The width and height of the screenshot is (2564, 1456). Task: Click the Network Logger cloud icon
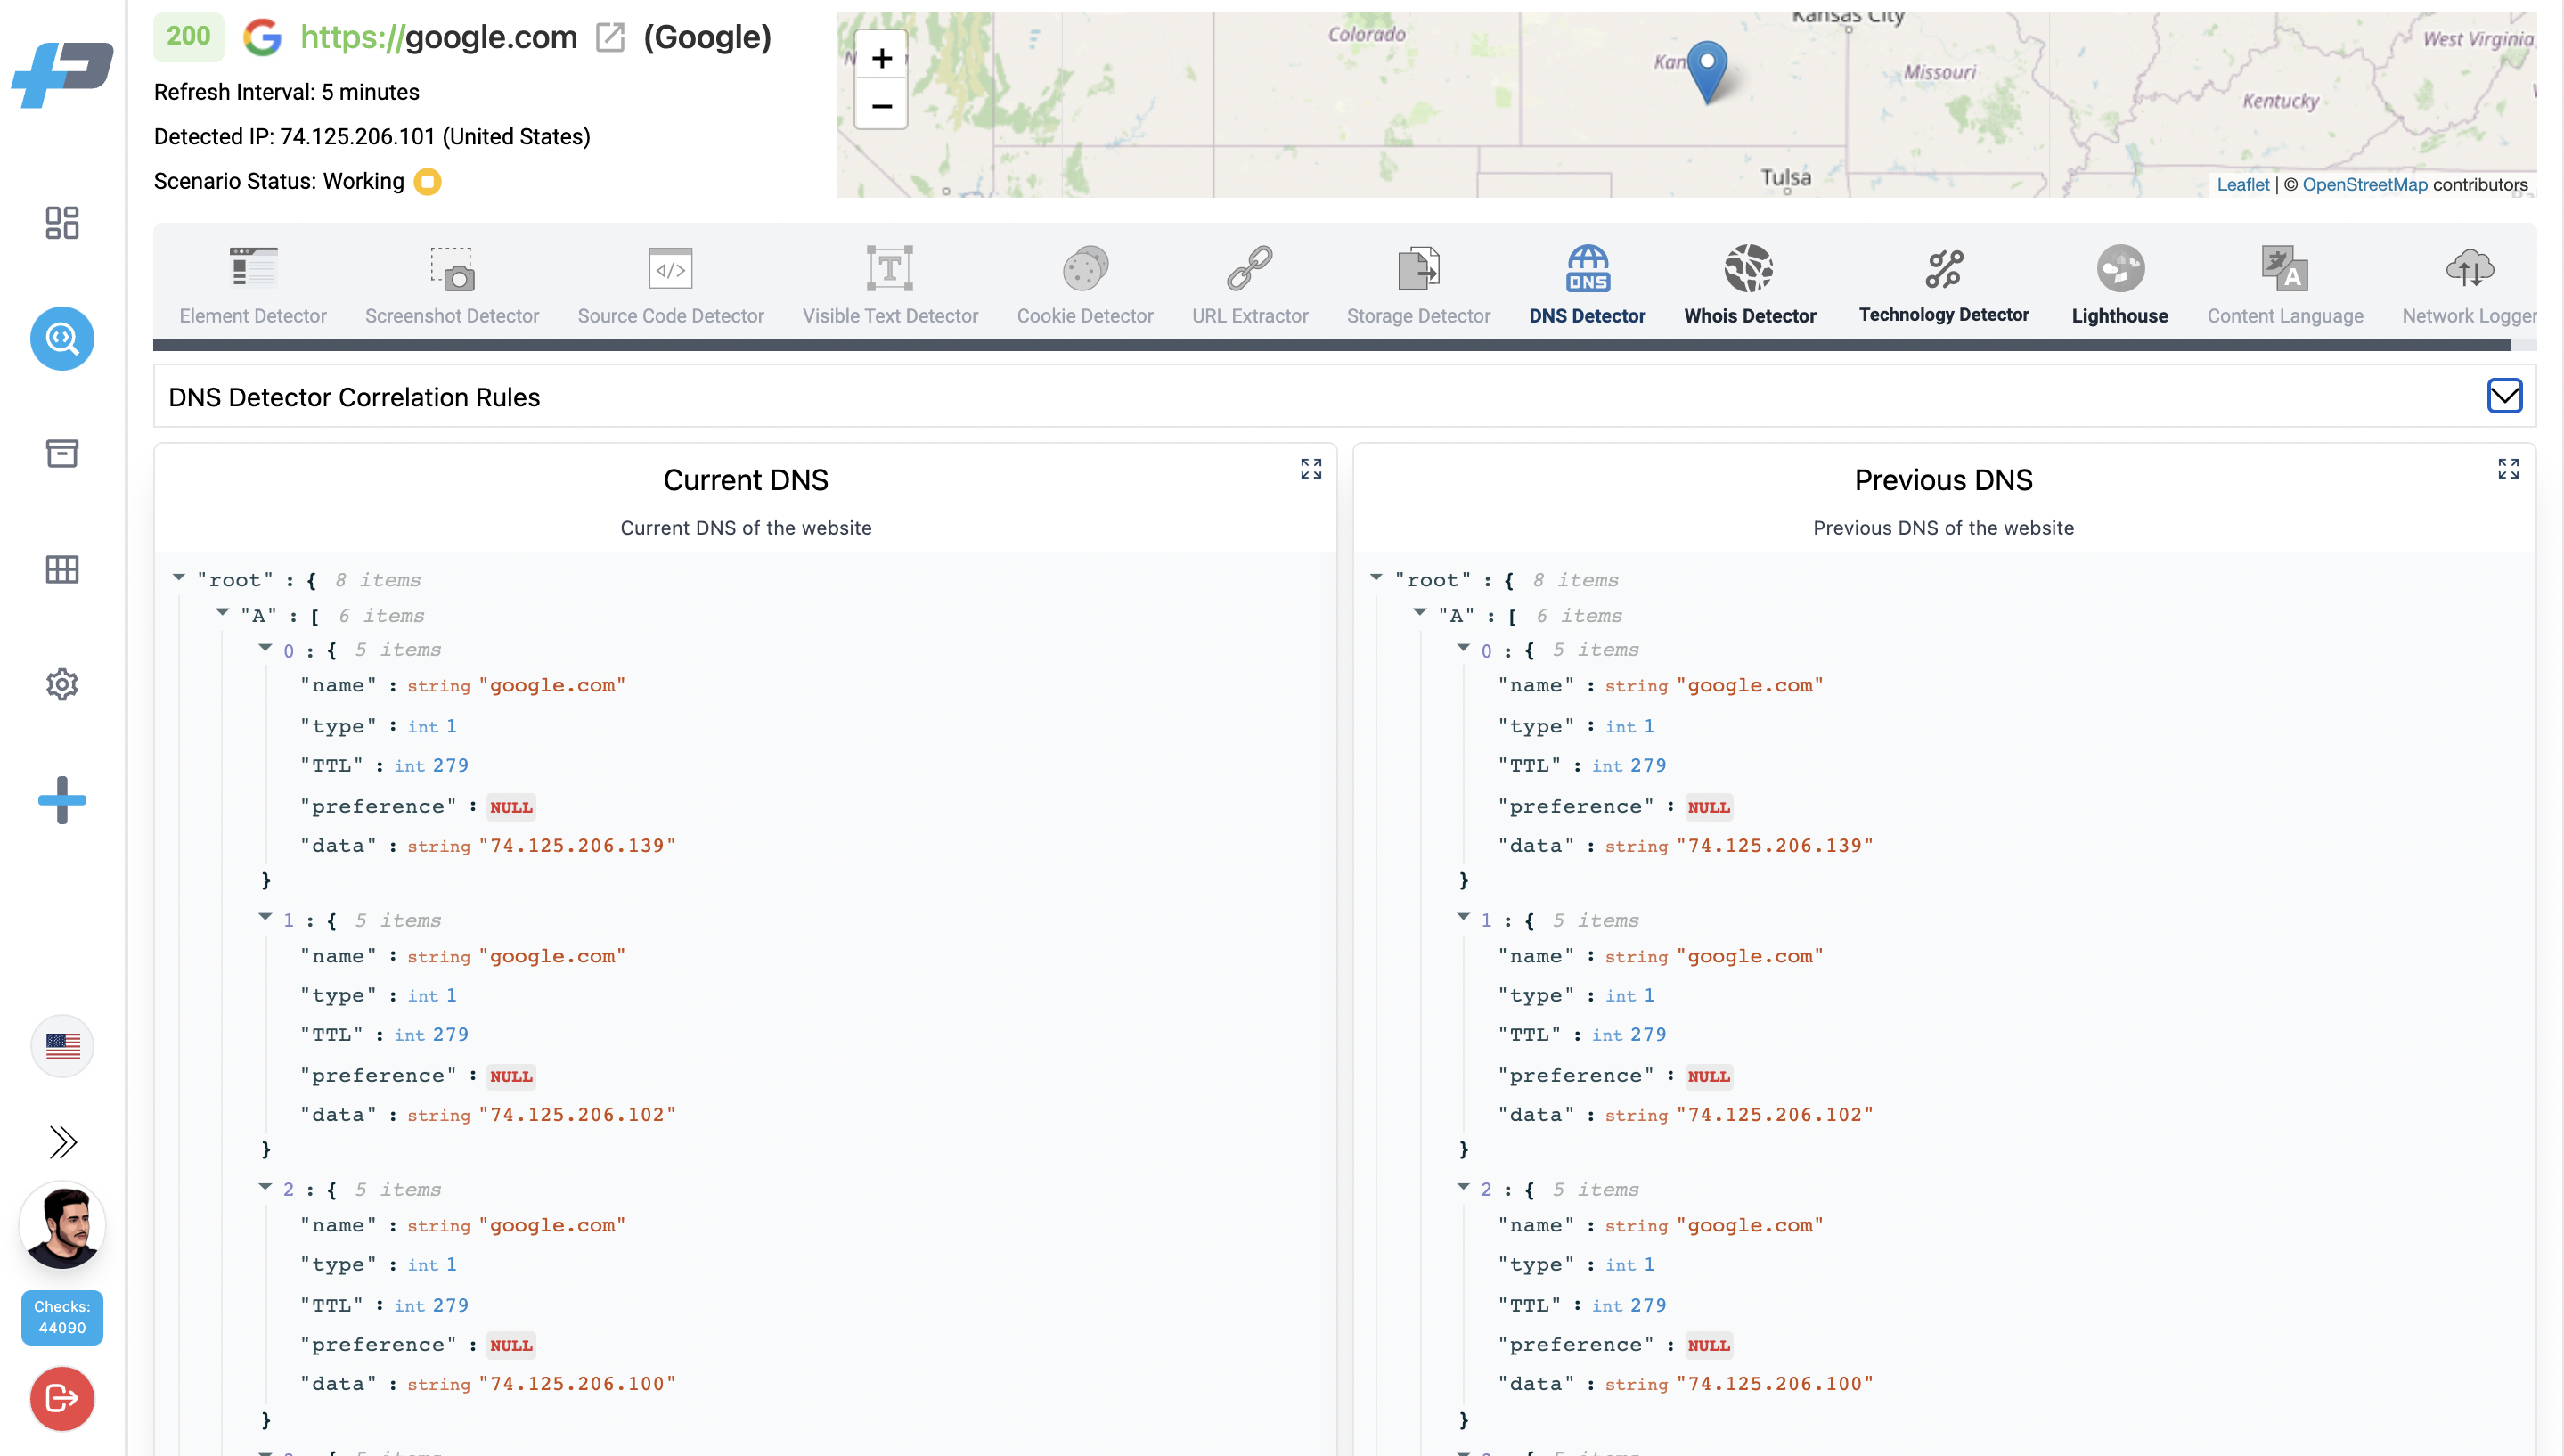2470,268
